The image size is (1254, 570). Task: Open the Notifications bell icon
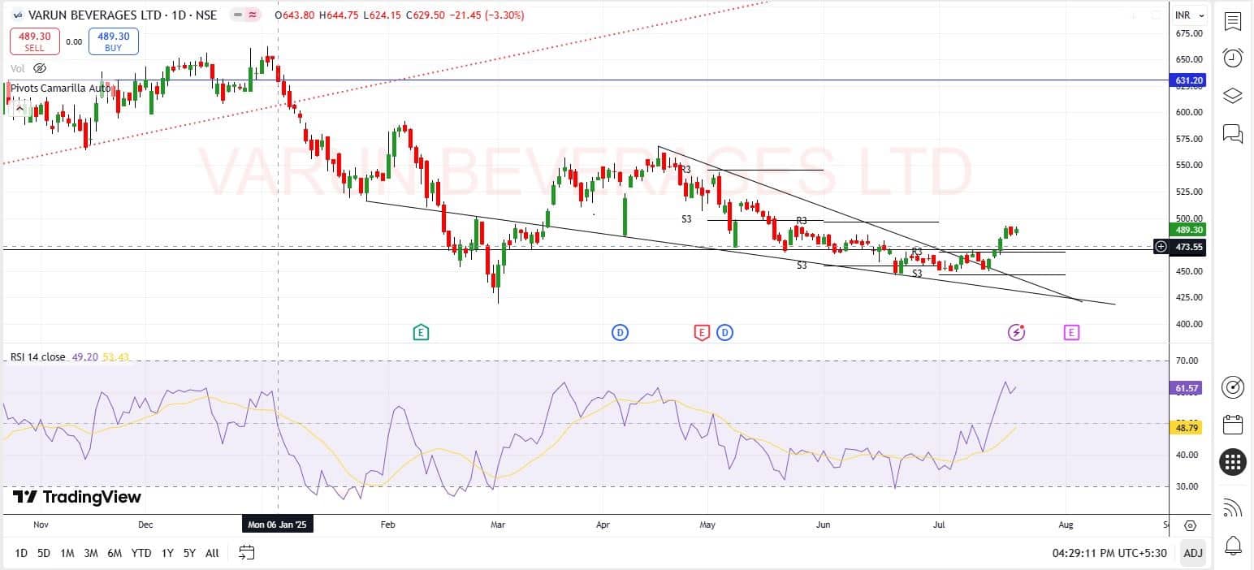(1232, 544)
